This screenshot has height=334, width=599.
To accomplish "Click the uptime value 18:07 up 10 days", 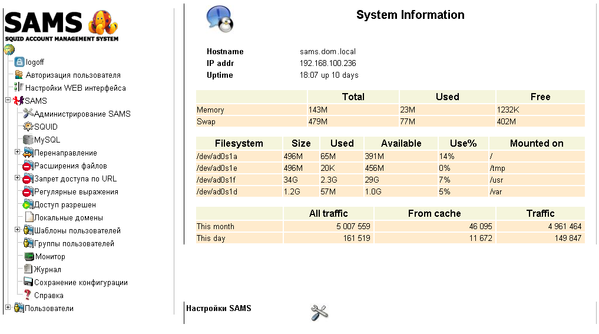I will pos(329,75).
